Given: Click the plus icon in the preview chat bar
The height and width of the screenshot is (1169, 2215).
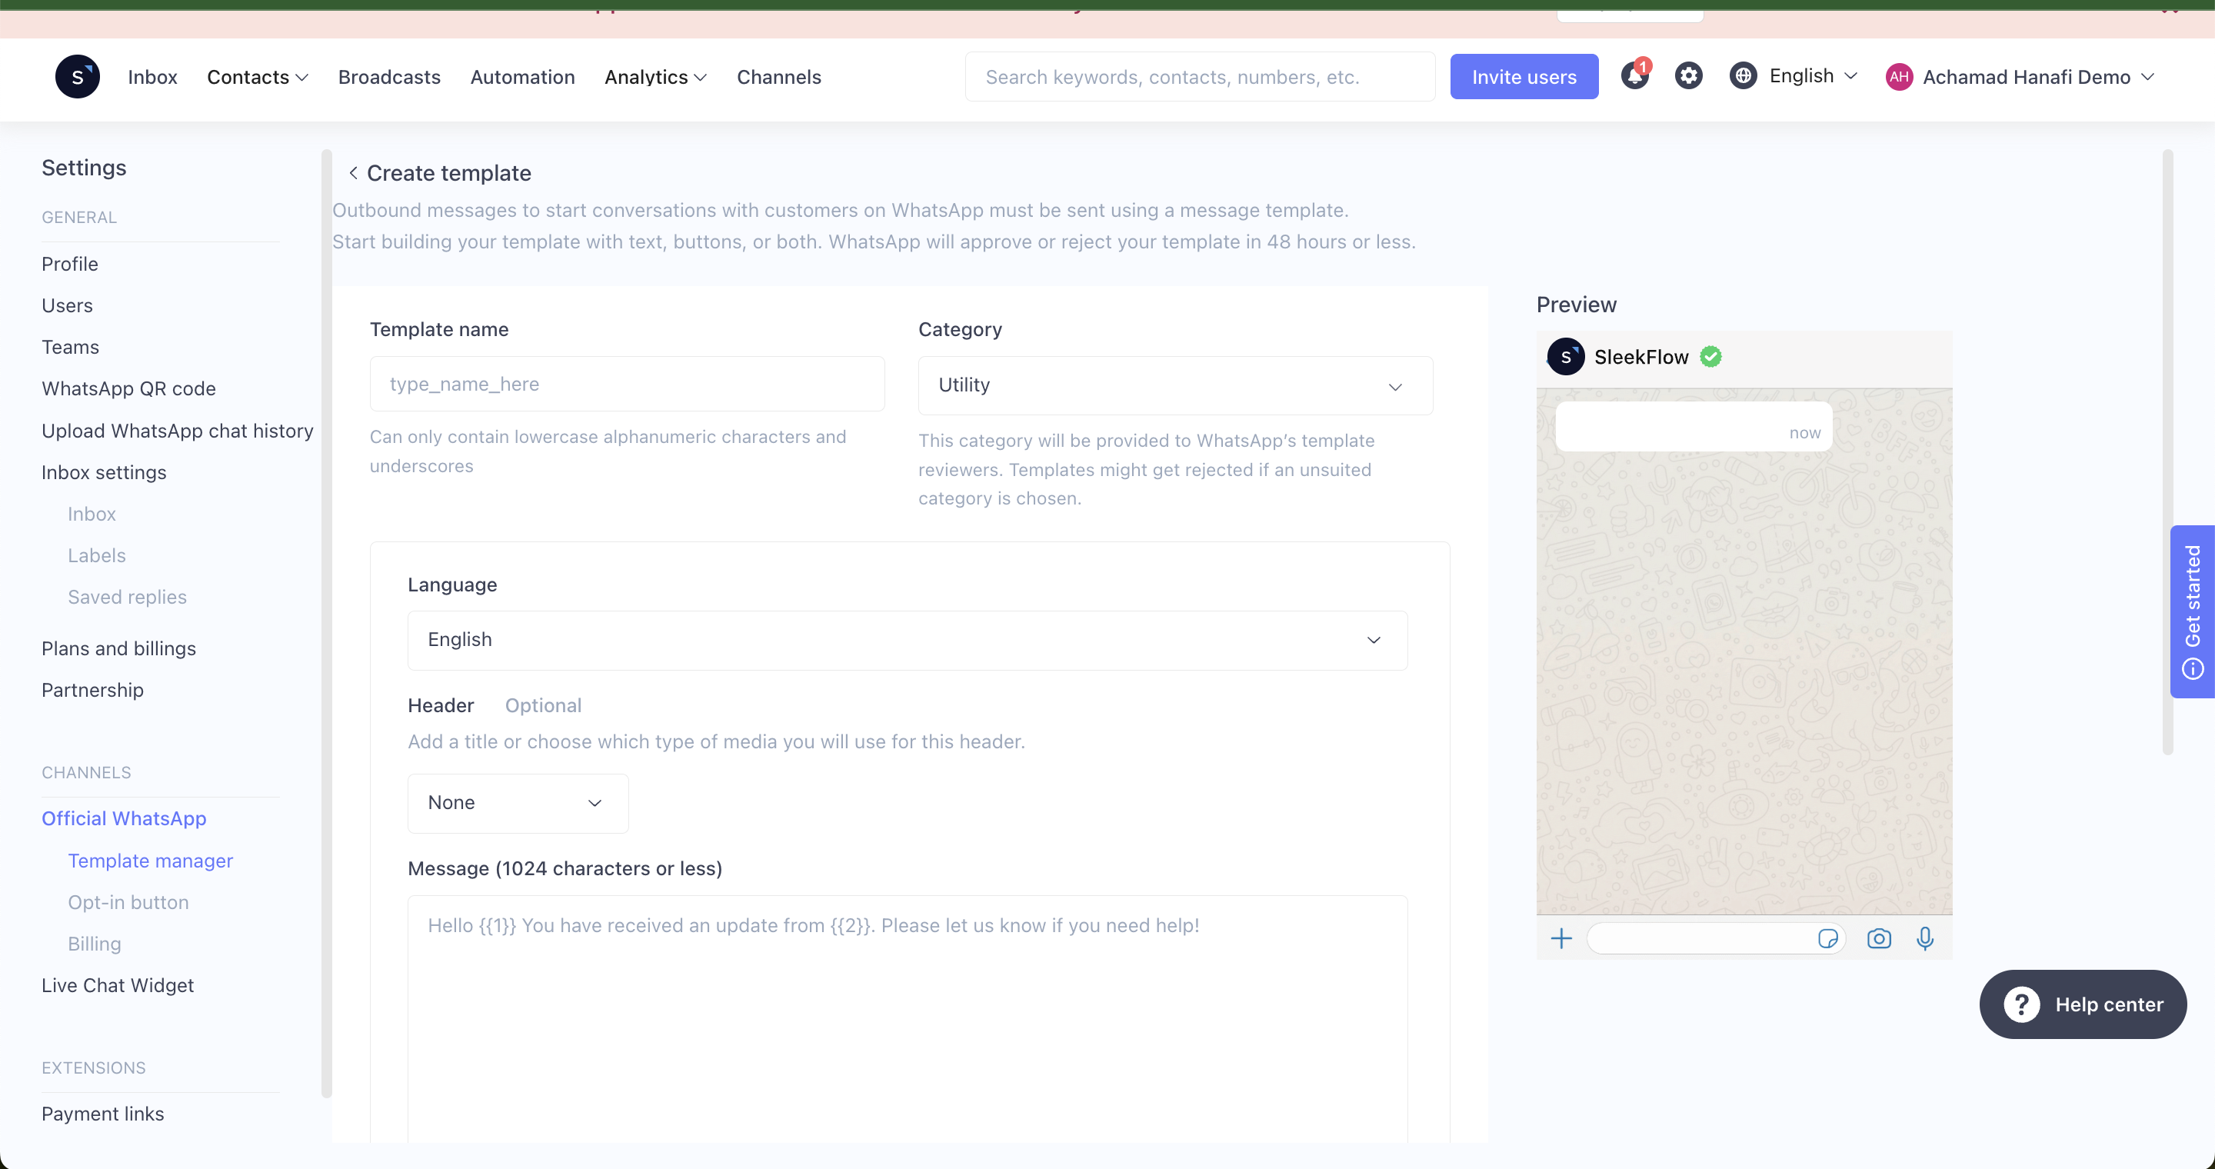Looking at the screenshot, I should click(1561, 938).
